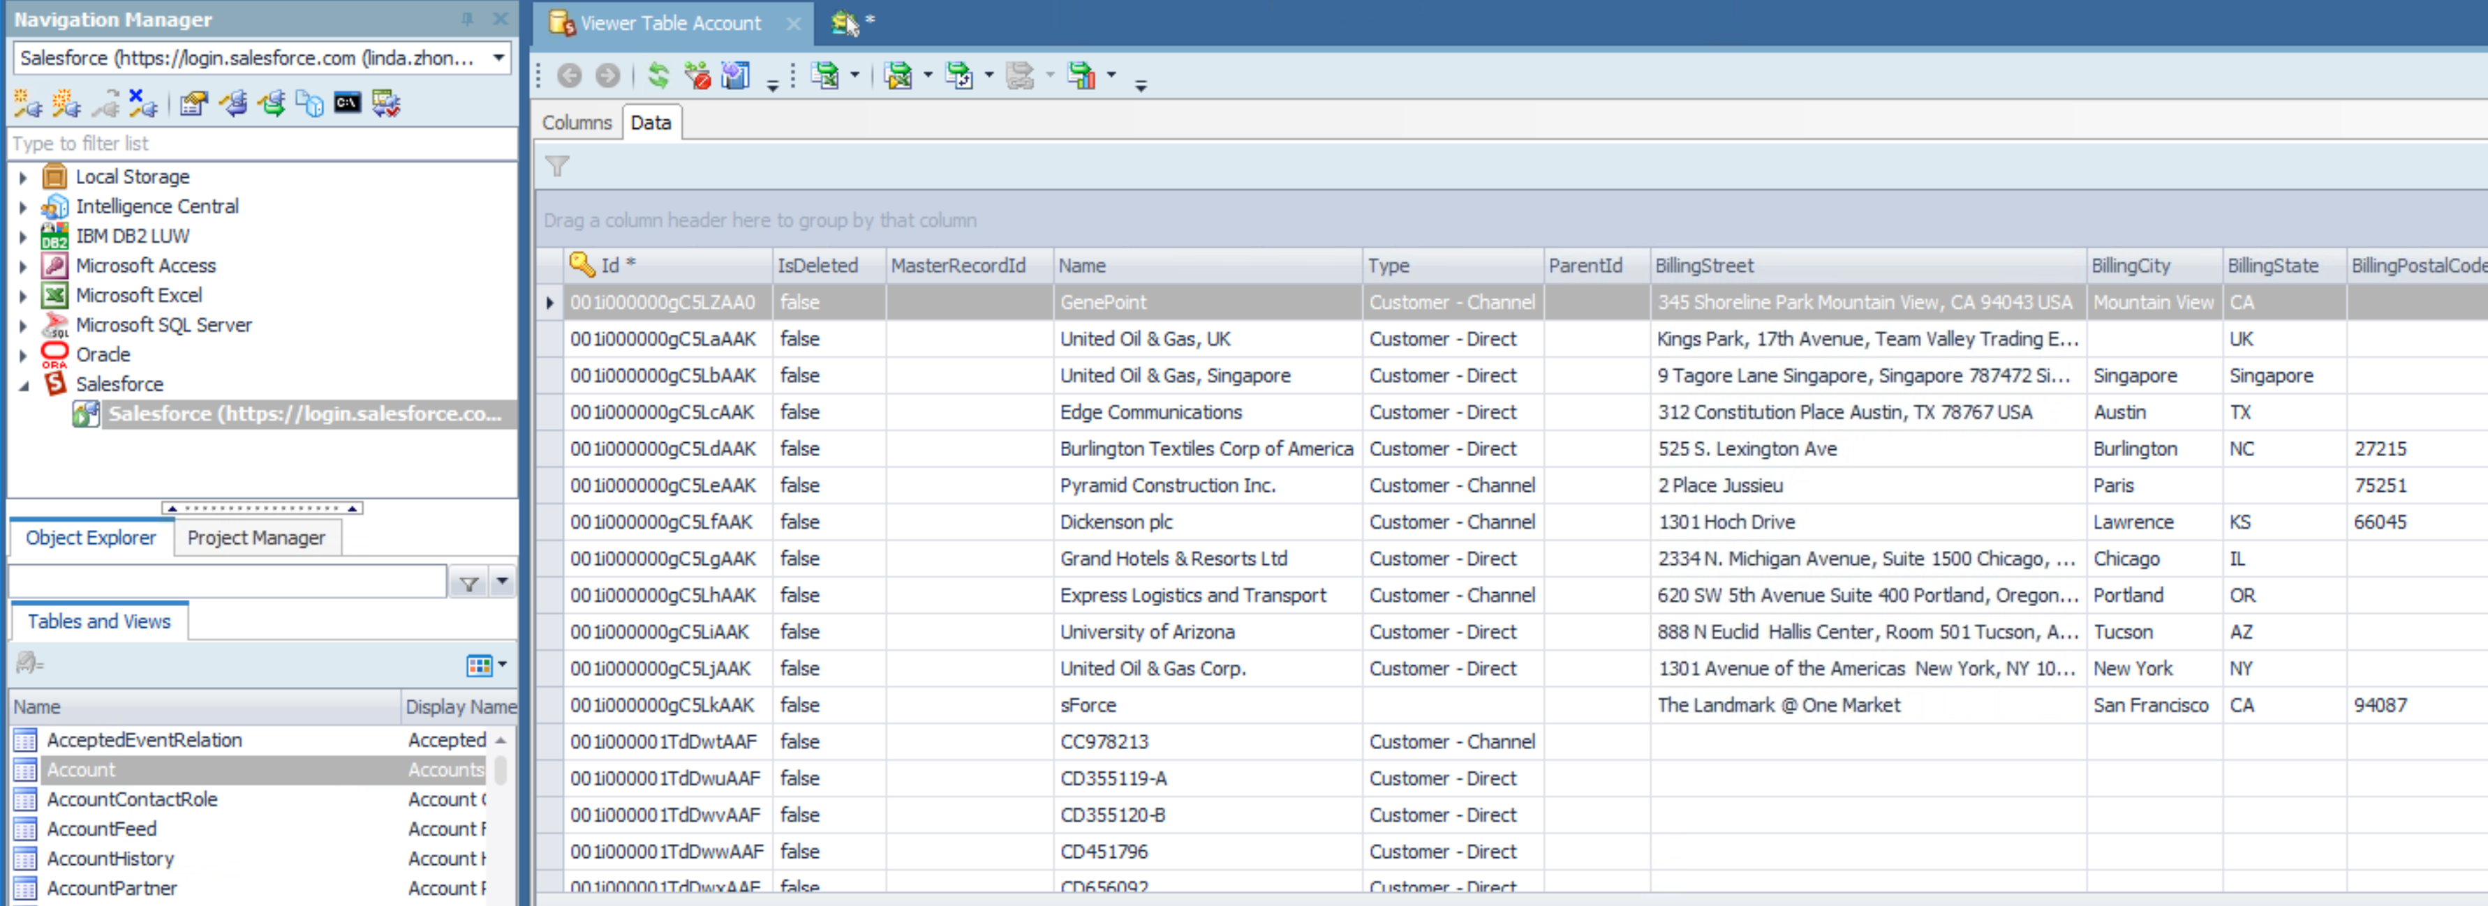The image size is (2488, 906).
Task: Open the view mode dropdown in Tables and Views
Action: 502,664
